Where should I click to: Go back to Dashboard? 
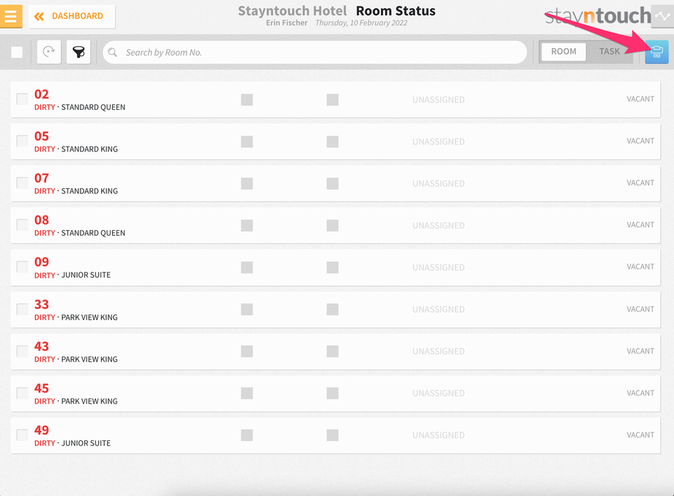[72, 16]
